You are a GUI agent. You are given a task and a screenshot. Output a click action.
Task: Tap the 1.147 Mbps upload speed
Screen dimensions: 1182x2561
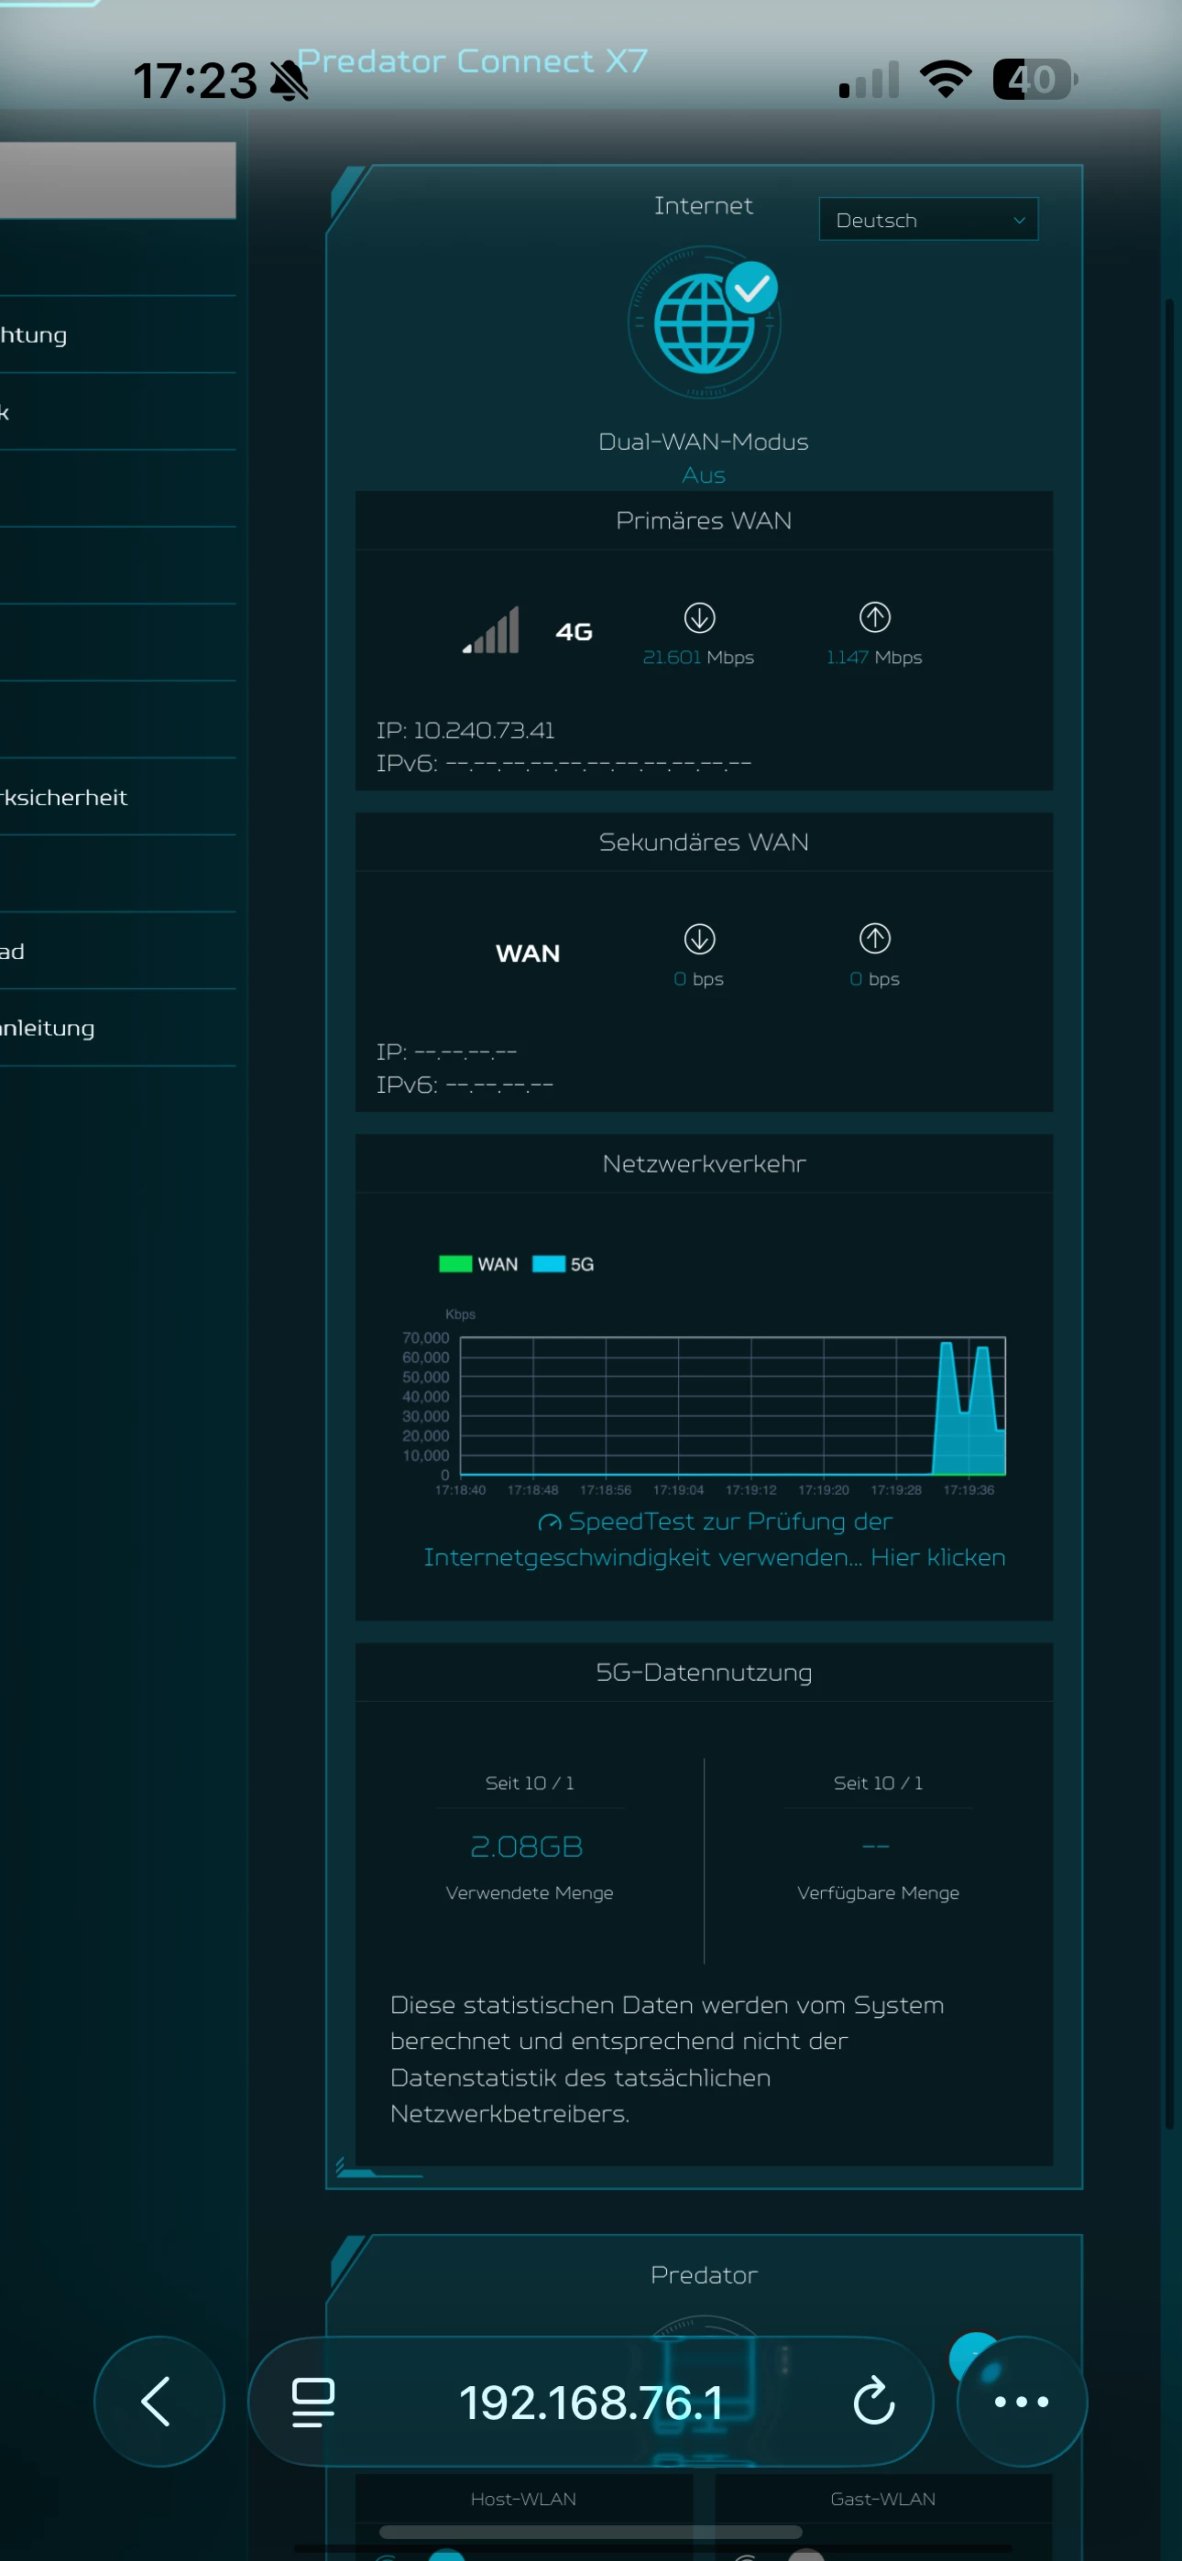point(874,657)
